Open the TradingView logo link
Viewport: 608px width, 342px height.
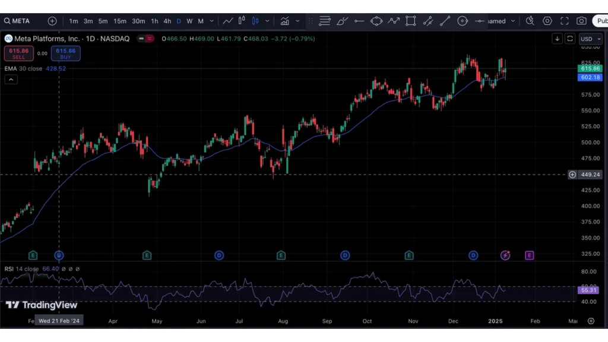click(42, 305)
